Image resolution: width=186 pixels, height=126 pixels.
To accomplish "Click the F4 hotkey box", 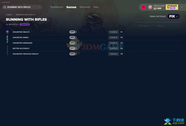I will tap(121, 49).
